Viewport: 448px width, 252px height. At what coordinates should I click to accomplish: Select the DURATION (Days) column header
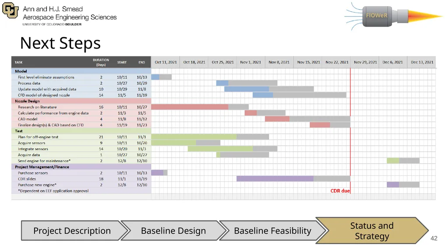pyautogui.click(x=101, y=62)
